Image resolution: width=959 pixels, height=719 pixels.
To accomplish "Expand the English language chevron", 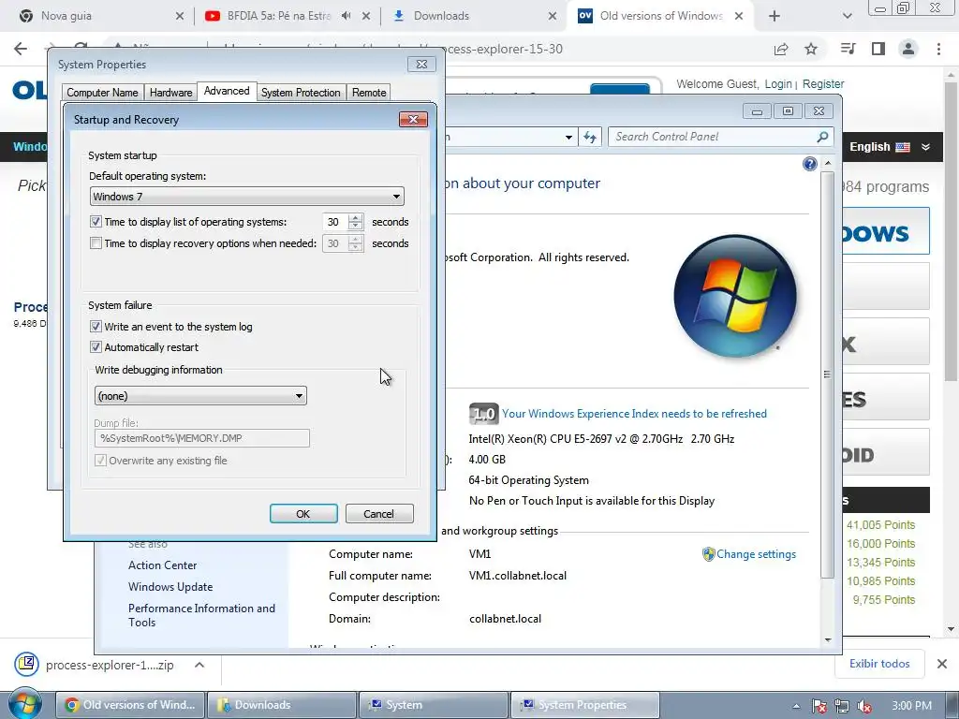I will [x=925, y=147].
